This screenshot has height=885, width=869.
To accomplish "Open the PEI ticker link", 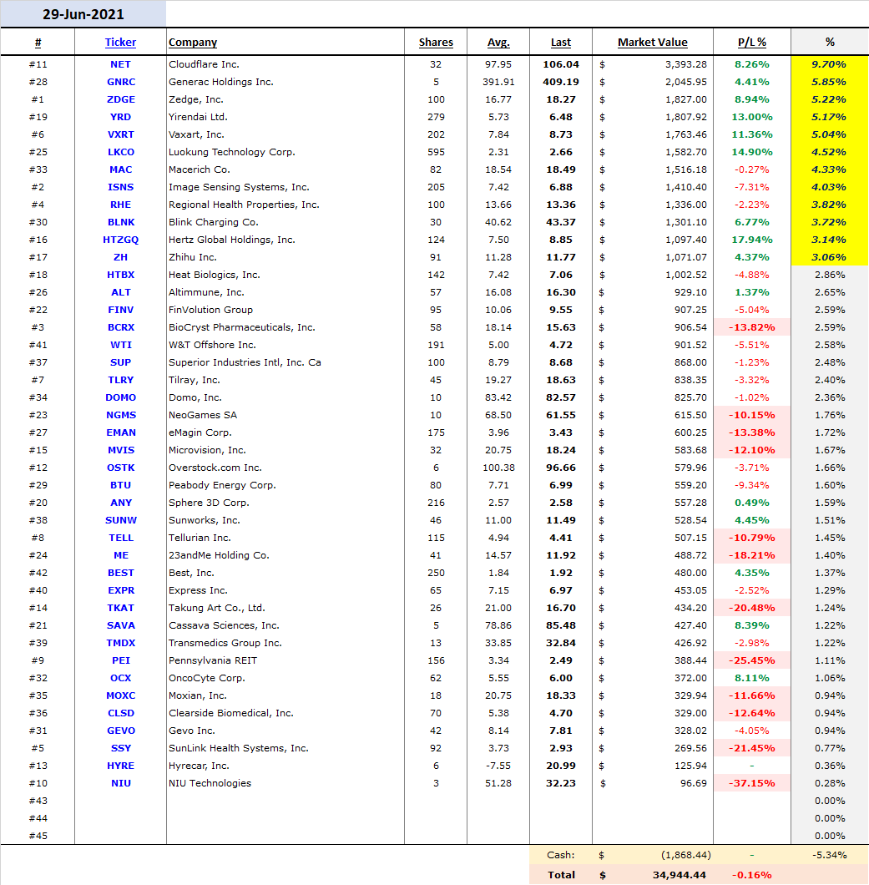I will point(121,660).
